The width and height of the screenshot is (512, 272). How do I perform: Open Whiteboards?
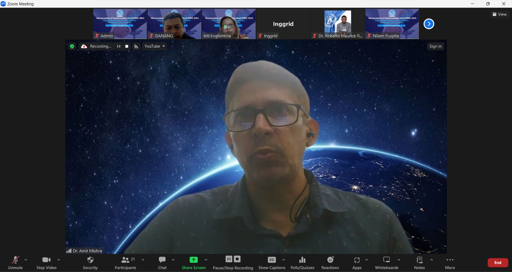pyautogui.click(x=387, y=263)
